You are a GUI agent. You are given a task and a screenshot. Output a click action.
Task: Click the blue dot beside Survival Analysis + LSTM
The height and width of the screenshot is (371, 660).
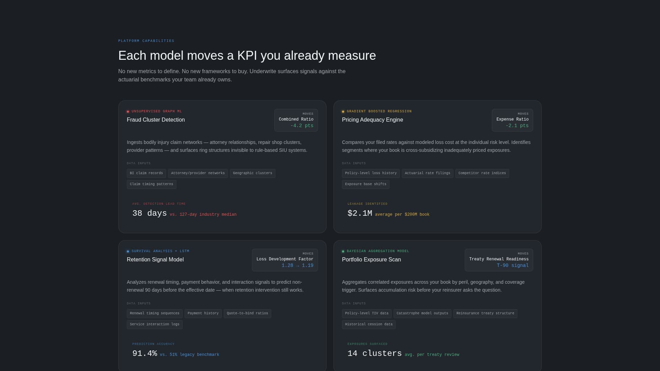[x=128, y=251]
